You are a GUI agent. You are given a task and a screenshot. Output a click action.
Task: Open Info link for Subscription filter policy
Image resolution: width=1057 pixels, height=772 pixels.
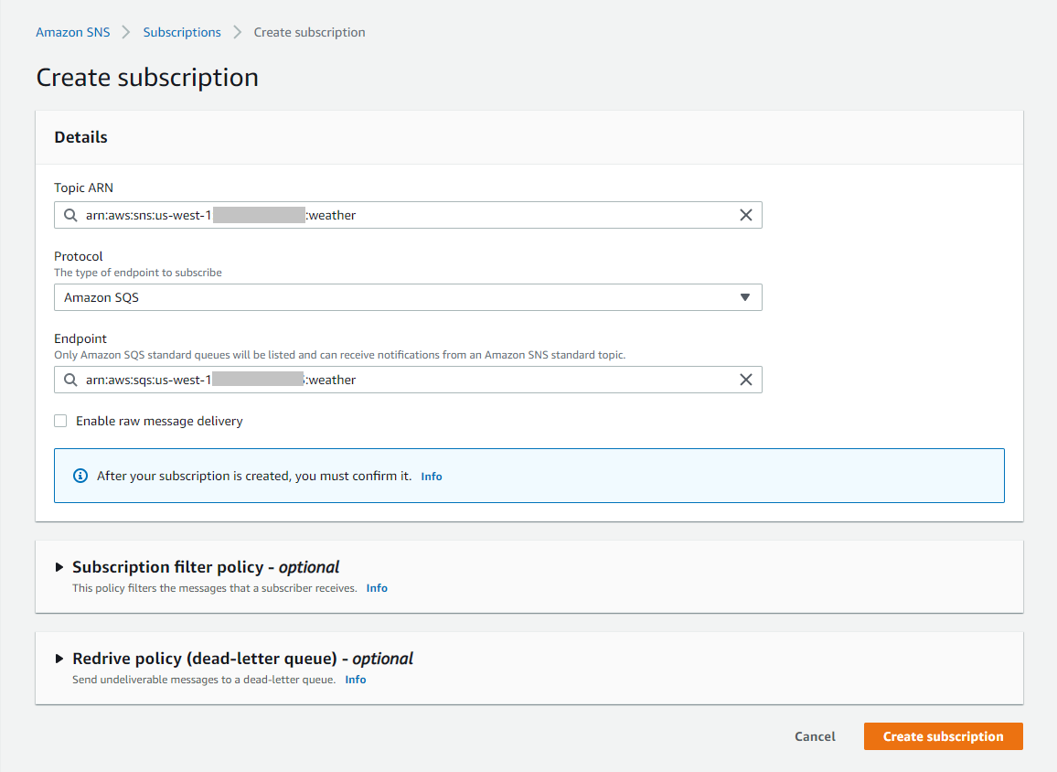[x=377, y=588]
